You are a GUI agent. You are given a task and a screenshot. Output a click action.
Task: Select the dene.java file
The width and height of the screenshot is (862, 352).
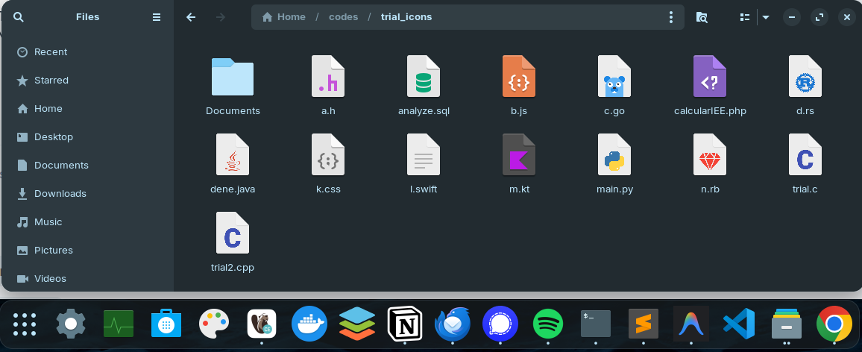click(x=233, y=155)
